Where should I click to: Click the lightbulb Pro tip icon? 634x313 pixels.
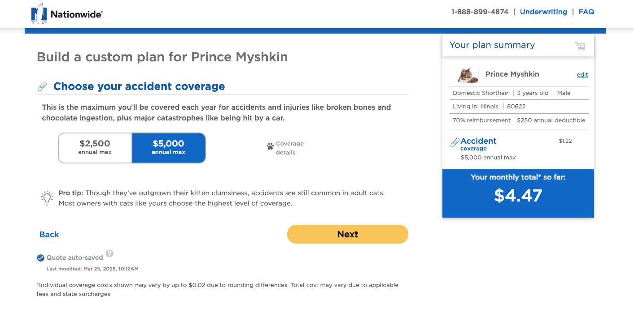coord(47,198)
